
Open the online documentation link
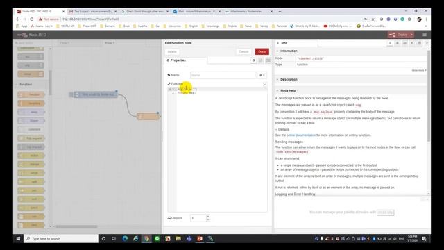pyautogui.click(x=301, y=135)
